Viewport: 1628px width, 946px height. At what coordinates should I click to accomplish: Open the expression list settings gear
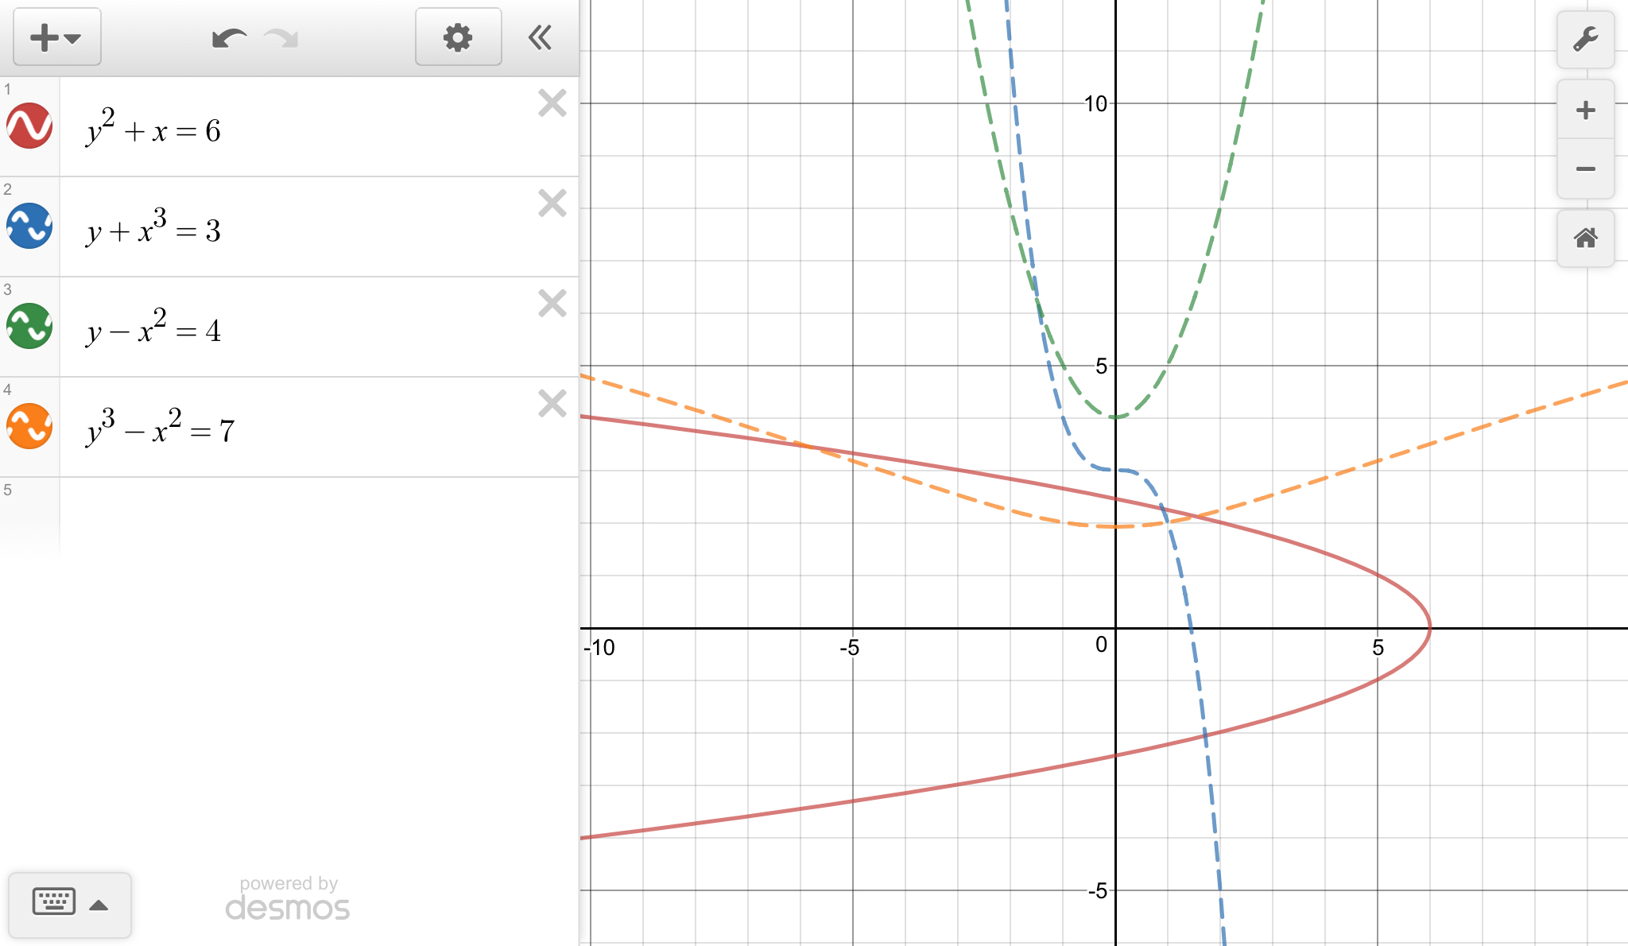(458, 37)
